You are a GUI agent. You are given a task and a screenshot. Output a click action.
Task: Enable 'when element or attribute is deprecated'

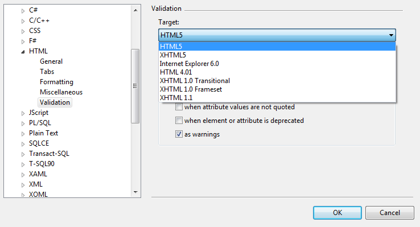pos(179,121)
